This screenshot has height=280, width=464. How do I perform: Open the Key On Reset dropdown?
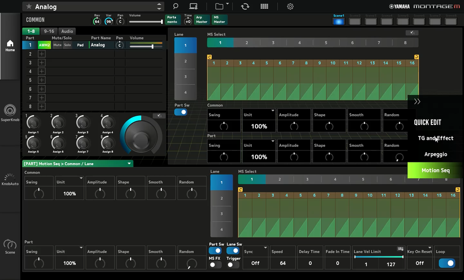tap(419, 258)
